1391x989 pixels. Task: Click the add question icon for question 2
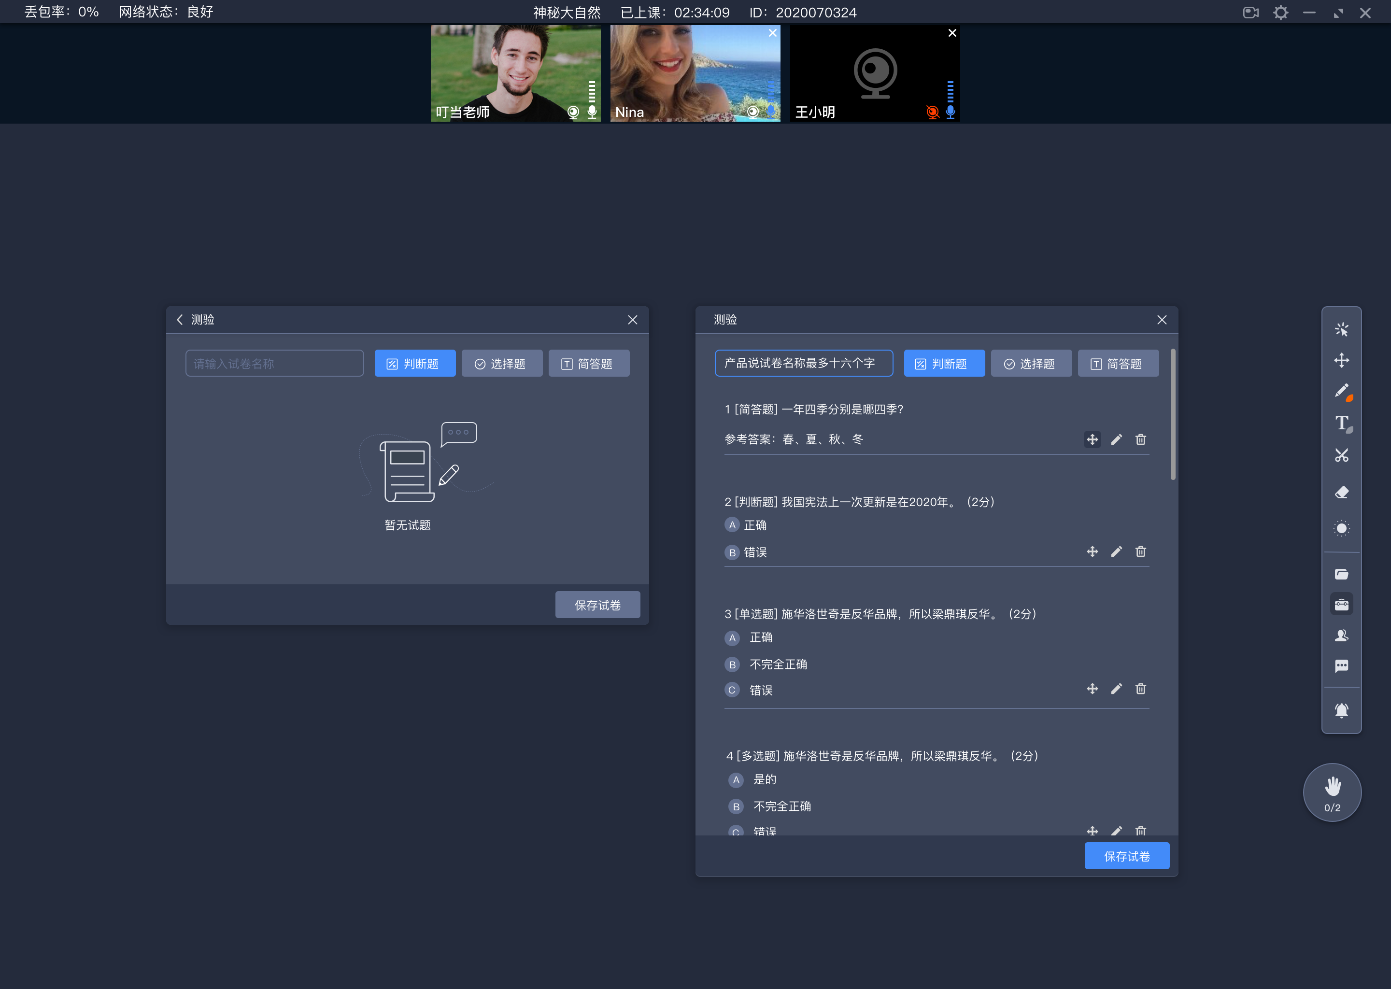coord(1092,551)
